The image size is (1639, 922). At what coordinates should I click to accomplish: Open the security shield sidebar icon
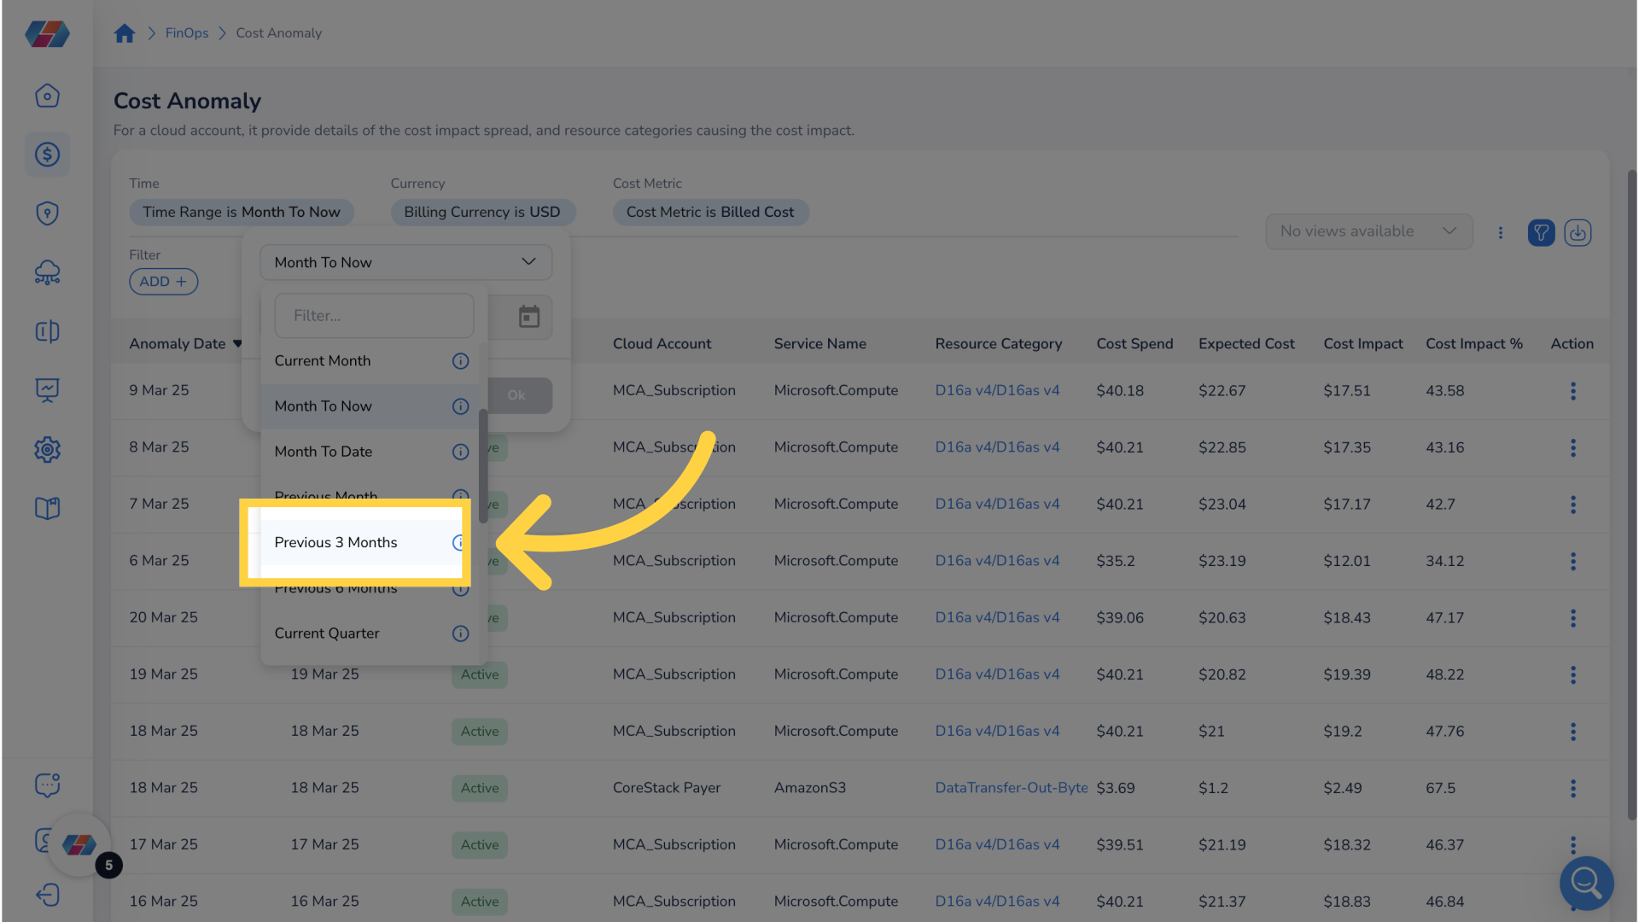47,213
